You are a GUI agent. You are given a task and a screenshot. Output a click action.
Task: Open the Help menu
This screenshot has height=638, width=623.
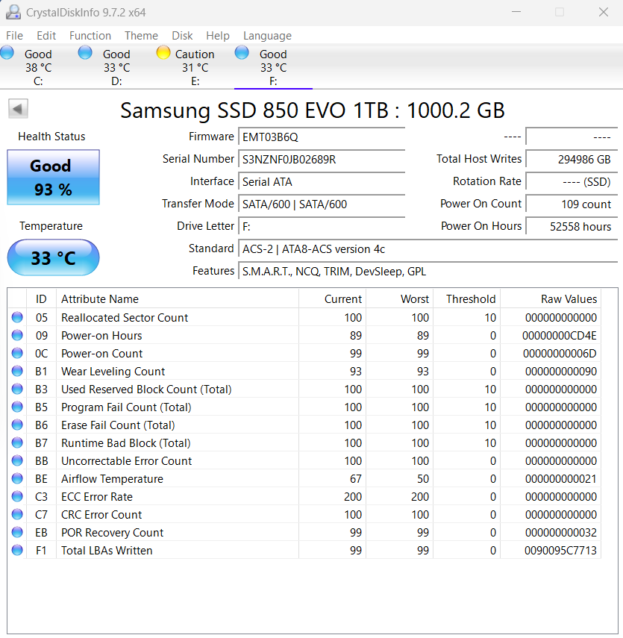(x=218, y=36)
